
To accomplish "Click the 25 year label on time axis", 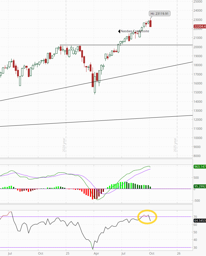I will pos(68,253).
